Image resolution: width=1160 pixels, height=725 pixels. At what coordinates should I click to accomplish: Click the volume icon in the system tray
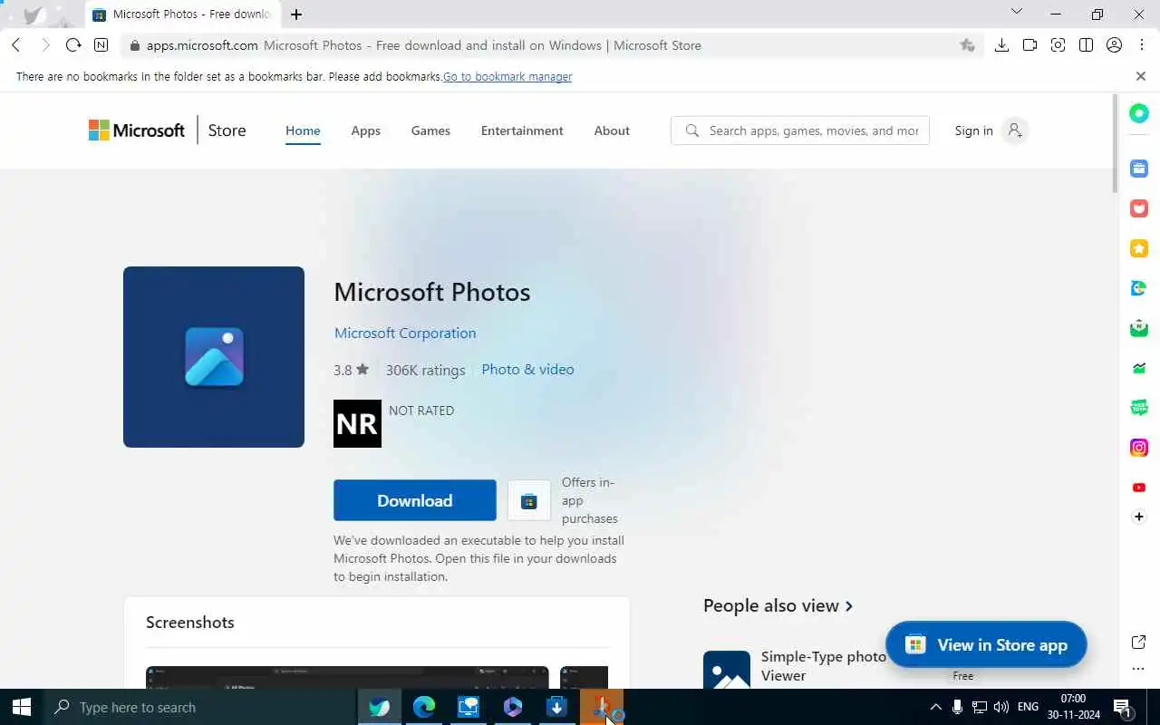click(x=1001, y=707)
